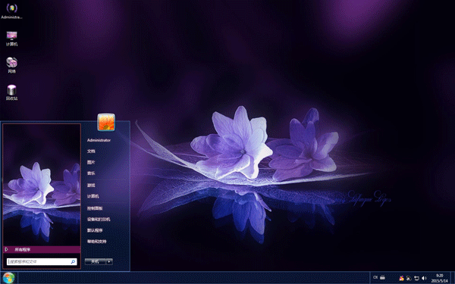Expand 所有程序 (All Programs) list
455x284 pixels.
(x=42, y=249)
